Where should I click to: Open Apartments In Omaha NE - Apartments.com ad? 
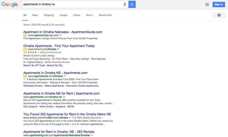click(x=55, y=73)
